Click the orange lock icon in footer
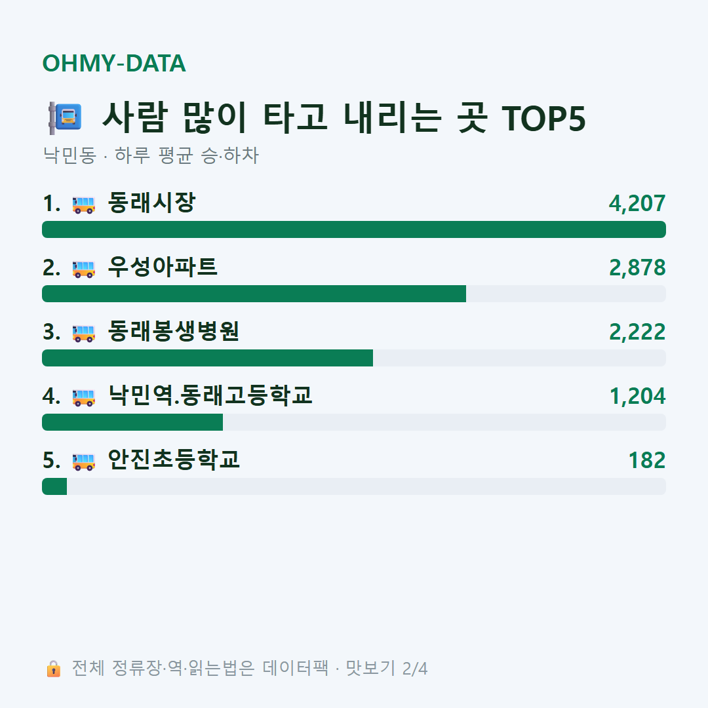708x708 pixels. tap(53, 668)
